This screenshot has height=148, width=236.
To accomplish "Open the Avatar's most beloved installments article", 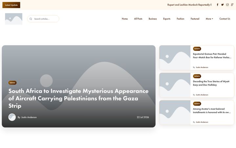I will click(x=212, y=111).
